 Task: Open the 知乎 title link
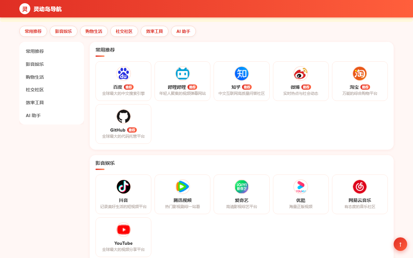click(236, 87)
